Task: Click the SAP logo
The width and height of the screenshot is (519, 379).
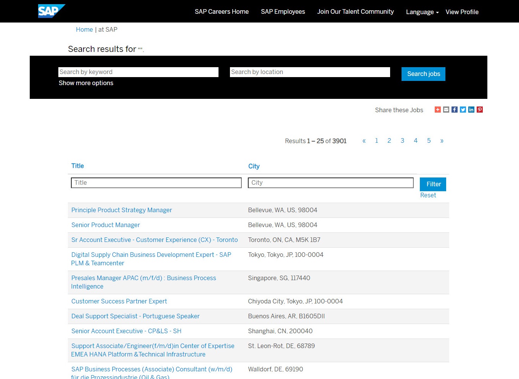Action: point(51,11)
